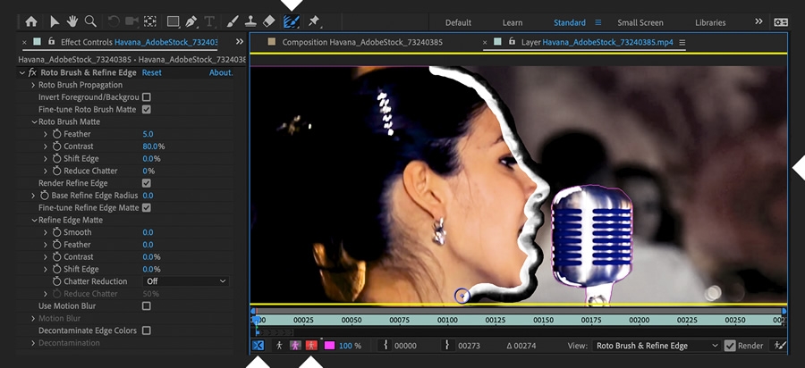The height and width of the screenshot is (368, 805).
Task: Open View Roto Brush & Refine Edge dropdown
Action: click(657, 346)
